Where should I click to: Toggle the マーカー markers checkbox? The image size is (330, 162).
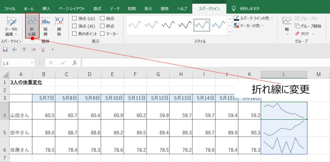[102, 33]
